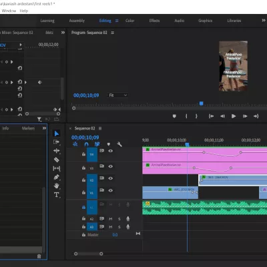This screenshot has height=267, width=267.
Task: Select the Pen tool
Action: tap(57, 177)
